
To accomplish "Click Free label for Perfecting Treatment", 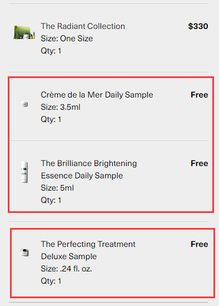I will point(200,244).
